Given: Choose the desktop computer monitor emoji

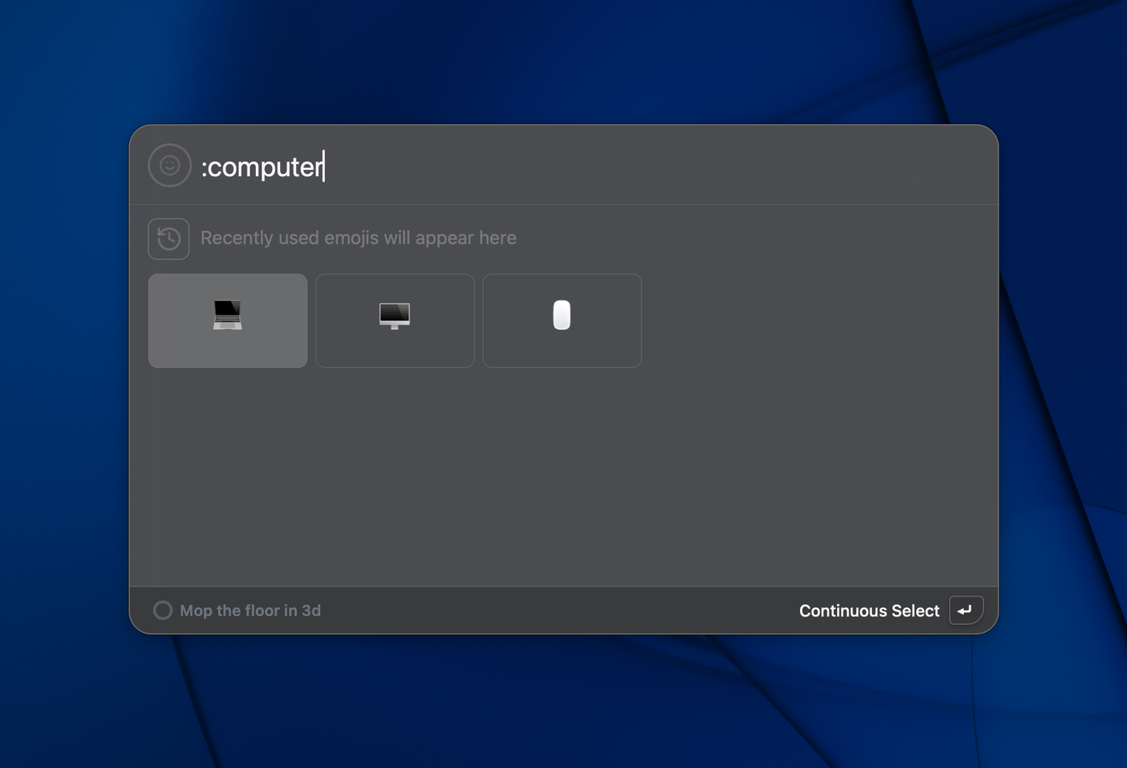Looking at the screenshot, I should (394, 315).
